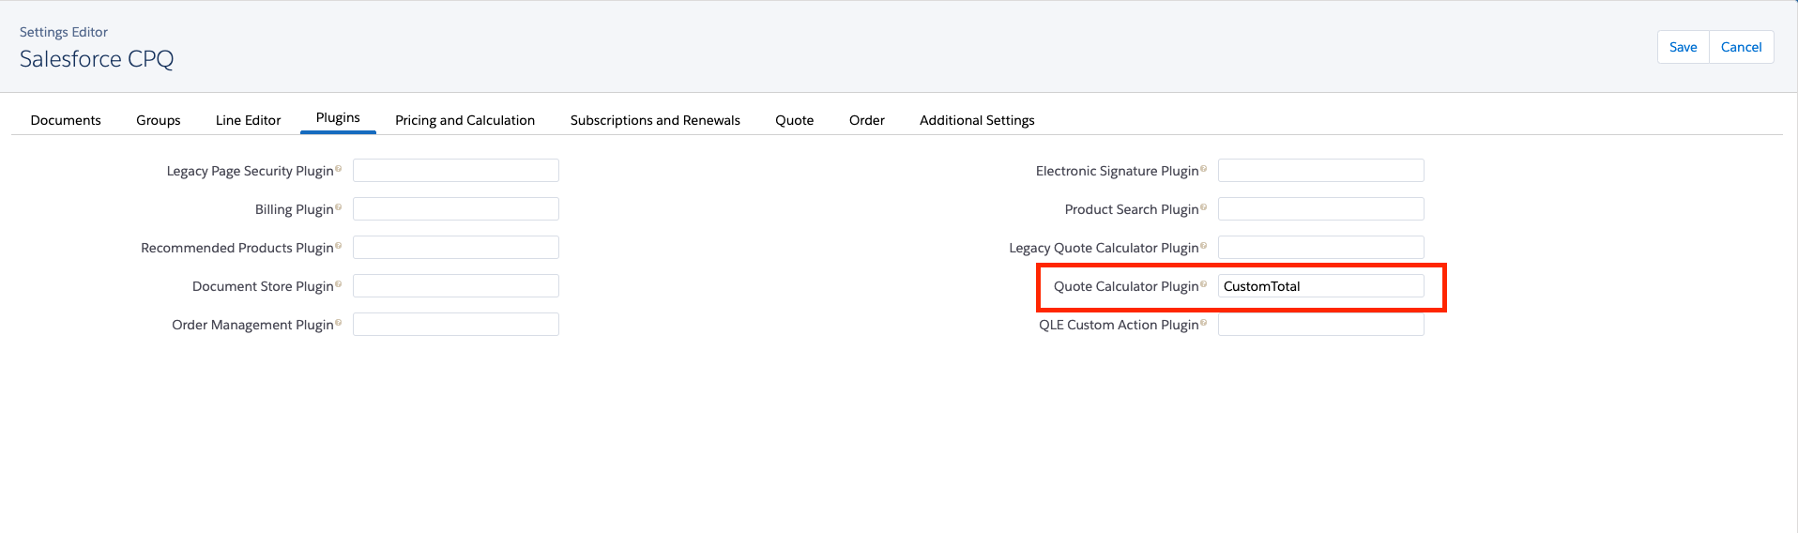Click the Product Search Plugin label
The height and width of the screenshot is (533, 1798).
pos(1132,209)
